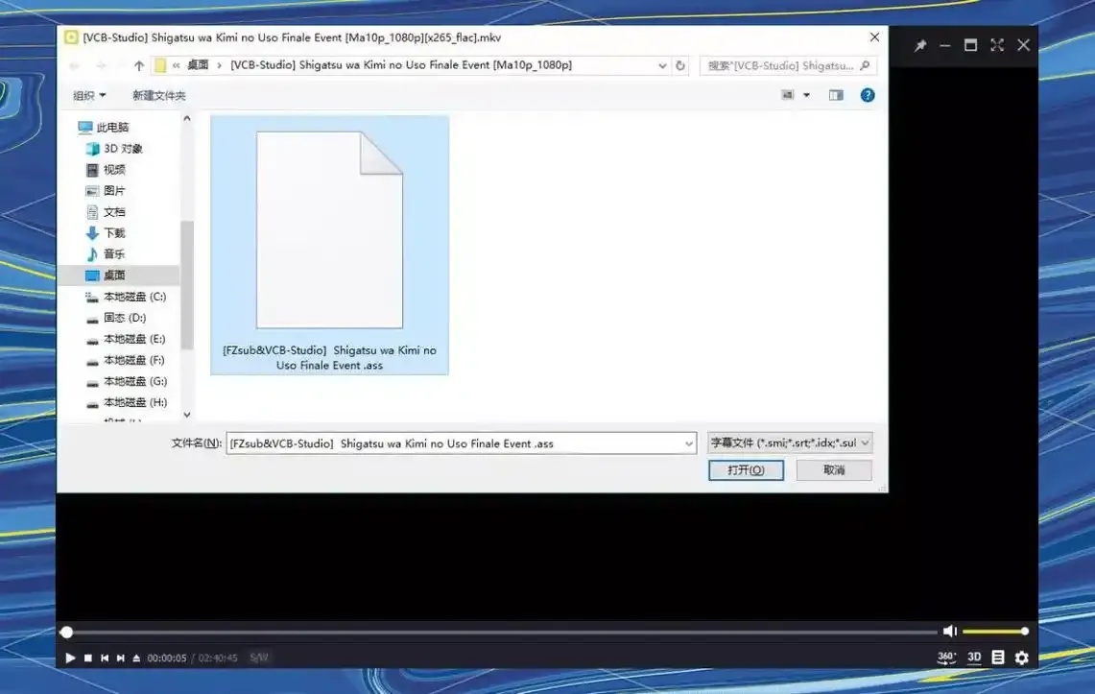Close the open subtitle file dialog
Viewport: 1095px width, 694px height.
874,37
